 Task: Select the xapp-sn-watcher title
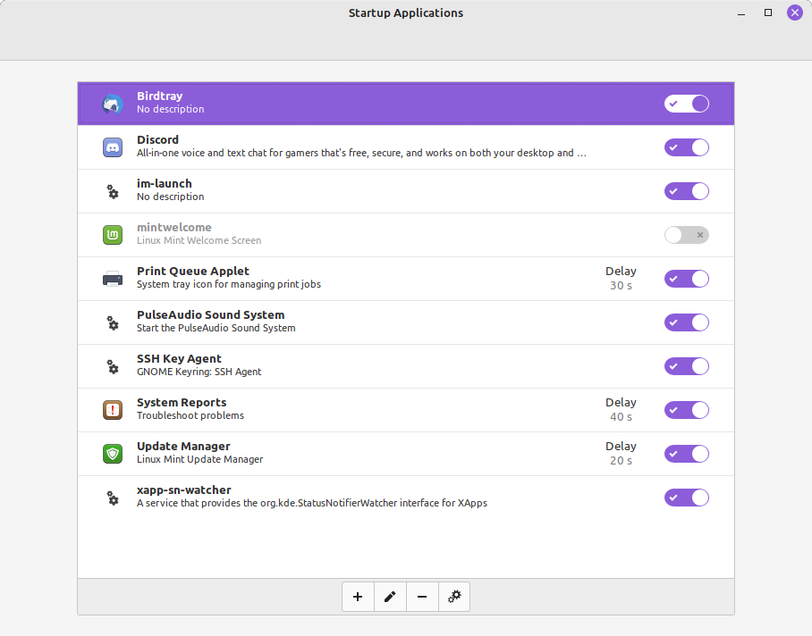point(184,490)
